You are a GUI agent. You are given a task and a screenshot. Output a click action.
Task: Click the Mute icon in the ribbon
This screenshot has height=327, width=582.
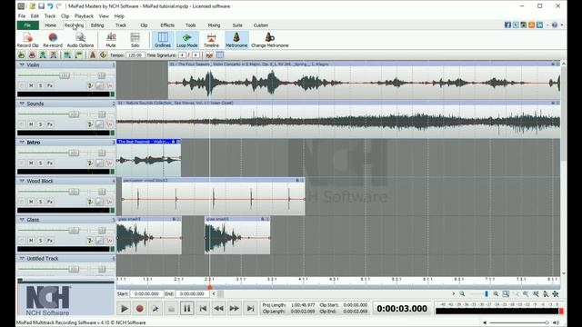[111, 40]
